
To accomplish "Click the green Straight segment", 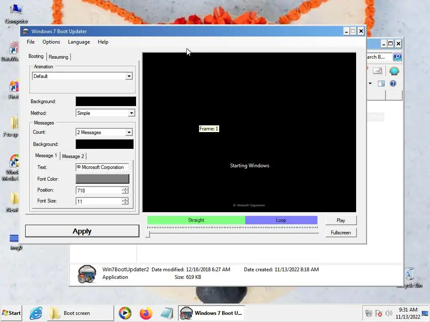I will click(196, 220).
